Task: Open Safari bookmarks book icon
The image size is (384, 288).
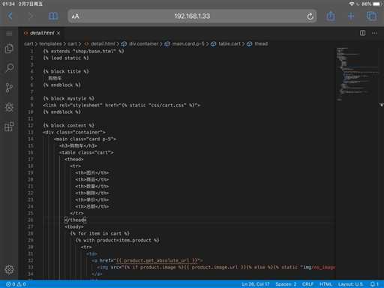Action: click(53, 16)
